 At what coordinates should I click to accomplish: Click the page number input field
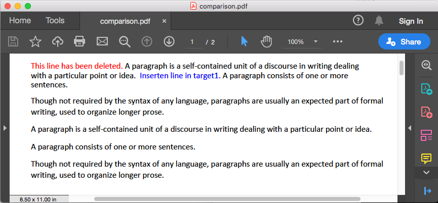(x=193, y=42)
